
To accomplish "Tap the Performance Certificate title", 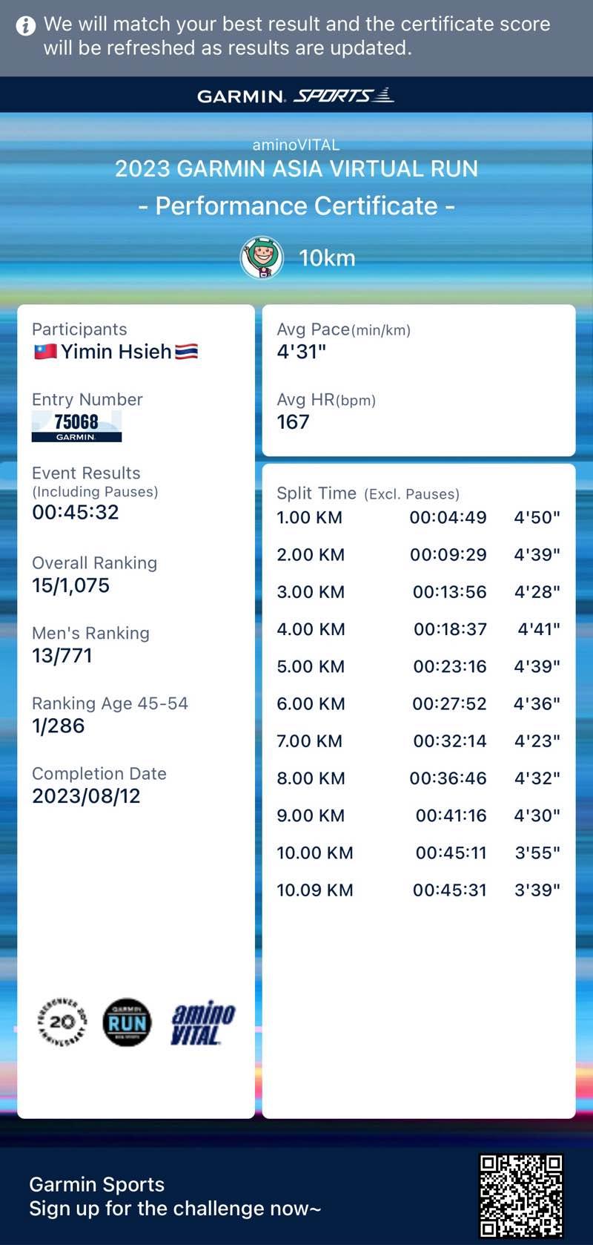I will (x=296, y=206).
